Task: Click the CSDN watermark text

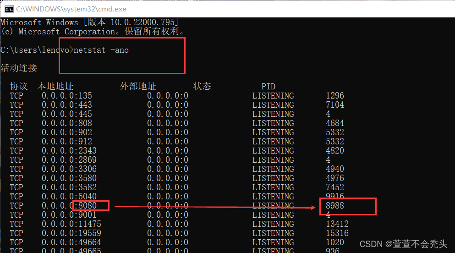Action: click(403, 244)
